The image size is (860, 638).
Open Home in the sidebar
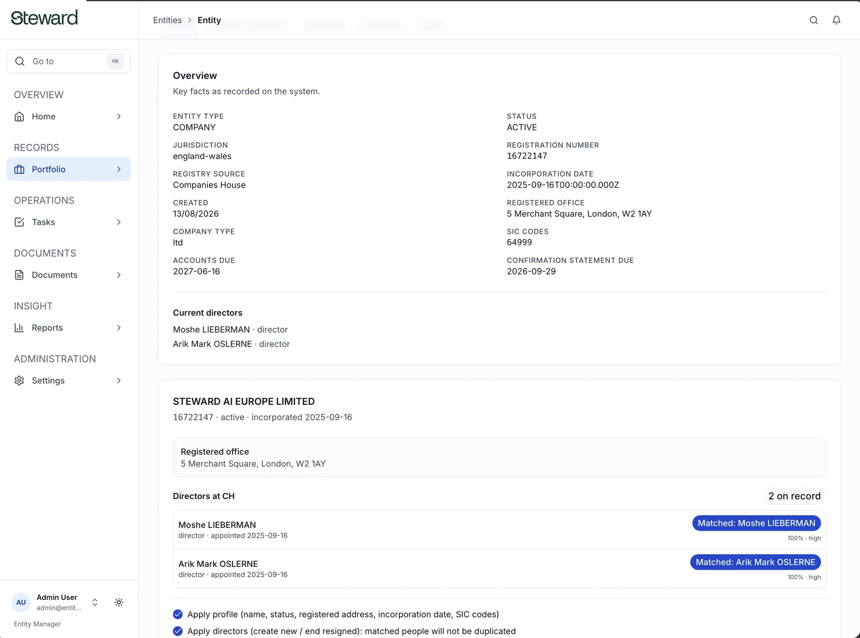click(69, 117)
